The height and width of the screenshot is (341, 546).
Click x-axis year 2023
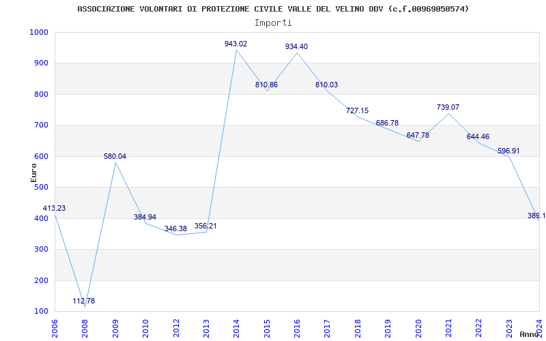509,329
